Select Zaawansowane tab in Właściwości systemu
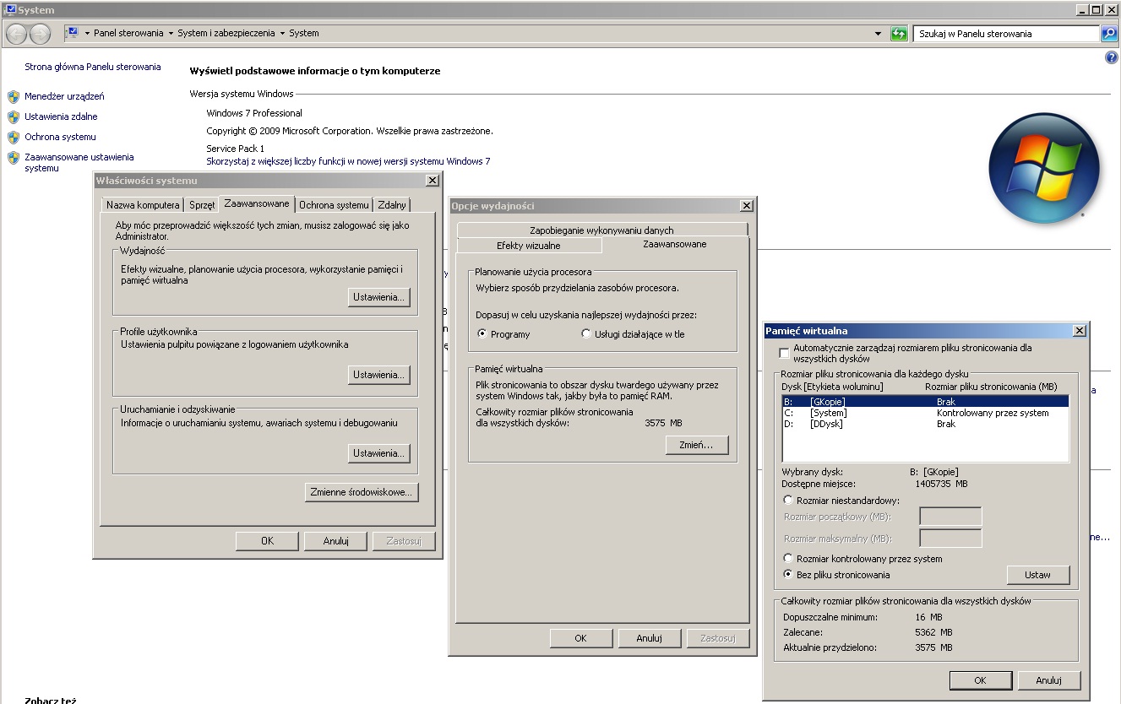This screenshot has height=704, width=1121. coord(257,203)
